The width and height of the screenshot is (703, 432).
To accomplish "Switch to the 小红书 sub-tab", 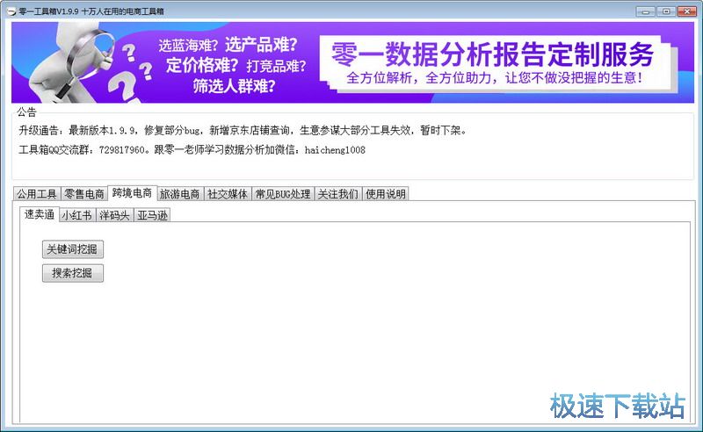I will (x=76, y=215).
